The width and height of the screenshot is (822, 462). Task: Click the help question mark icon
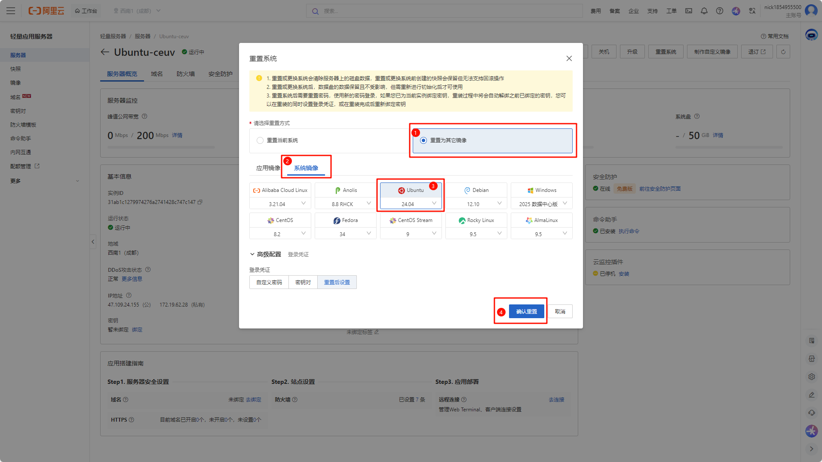719,11
